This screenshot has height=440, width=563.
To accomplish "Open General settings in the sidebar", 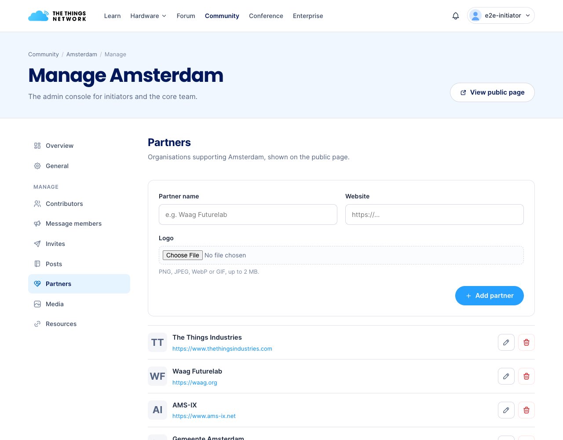I will click(79, 166).
